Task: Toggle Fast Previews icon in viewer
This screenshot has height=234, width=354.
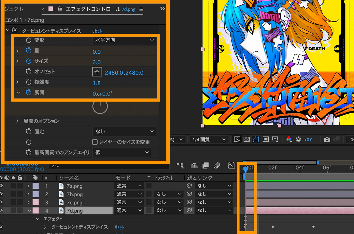Action: [x=237, y=139]
